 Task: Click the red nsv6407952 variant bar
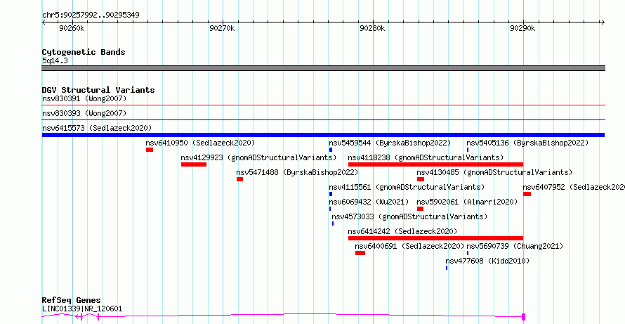pyautogui.click(x=527, y=194)
